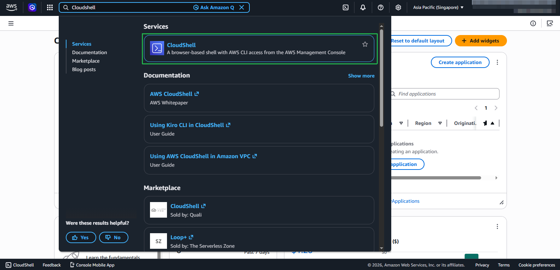Click the horizontal scrollbar in the applications table
Screen dimensions: 560x270
pyautogui.click(x=436, y=178)
